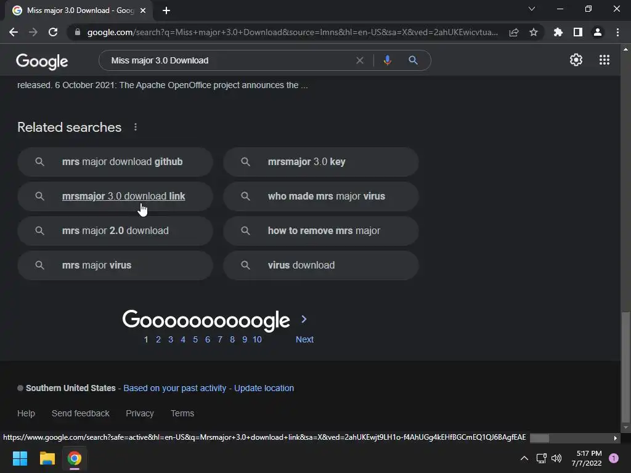631x473 pixels.
Task: Open a new browser tab
Action: pos(166,10)
